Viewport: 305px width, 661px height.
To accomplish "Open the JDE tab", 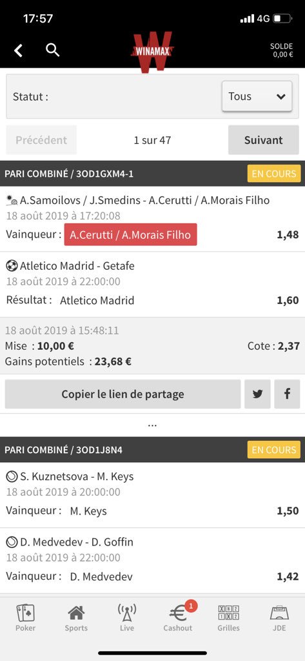I will tap(279, 617).
